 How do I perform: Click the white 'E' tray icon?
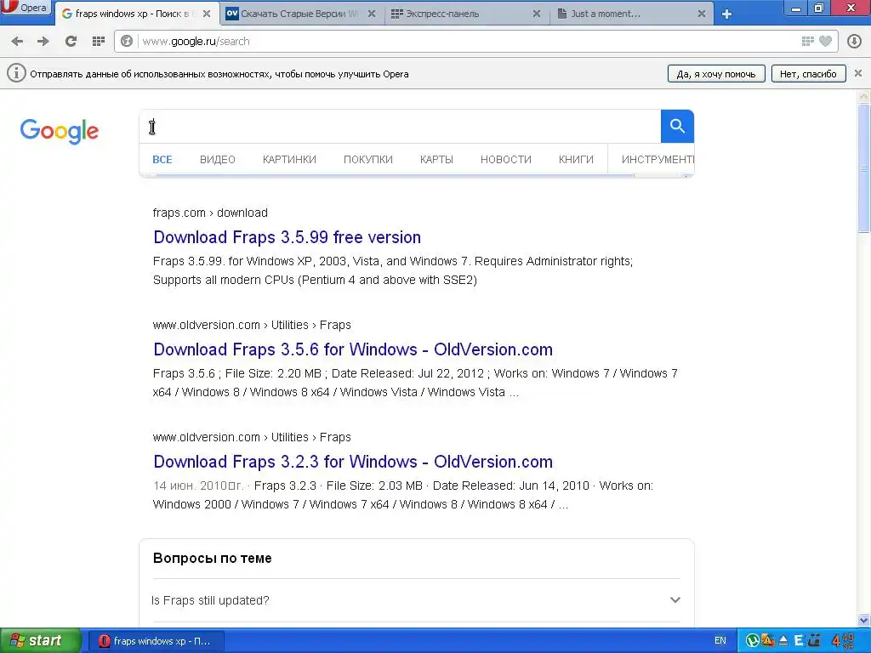coord(799,641)
